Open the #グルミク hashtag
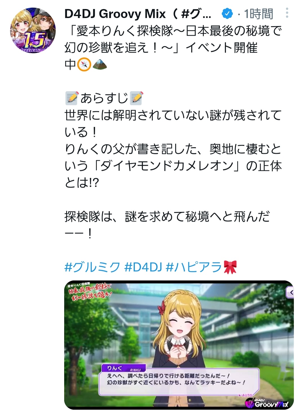The image size is (304, 413). (92, 267)
